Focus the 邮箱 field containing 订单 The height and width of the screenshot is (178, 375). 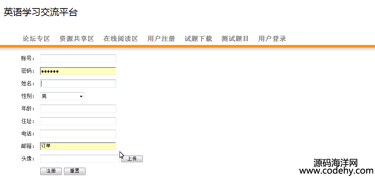tap(78, 146)
